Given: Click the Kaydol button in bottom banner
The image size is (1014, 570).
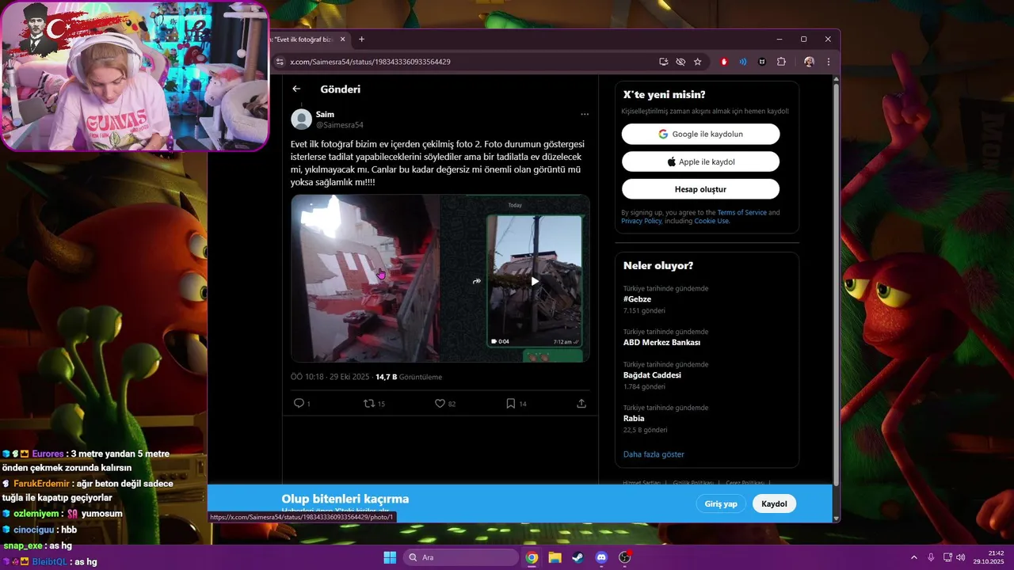Looking at the screenshot, I should pos(774,503).
